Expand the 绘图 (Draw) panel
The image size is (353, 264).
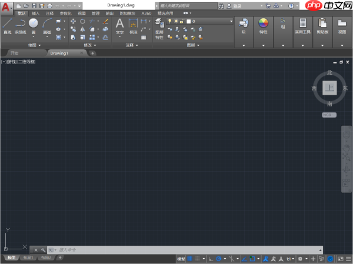(35, 45)
